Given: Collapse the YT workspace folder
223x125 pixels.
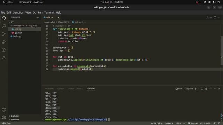Looking at the screenshot, I should coord(25,22).
